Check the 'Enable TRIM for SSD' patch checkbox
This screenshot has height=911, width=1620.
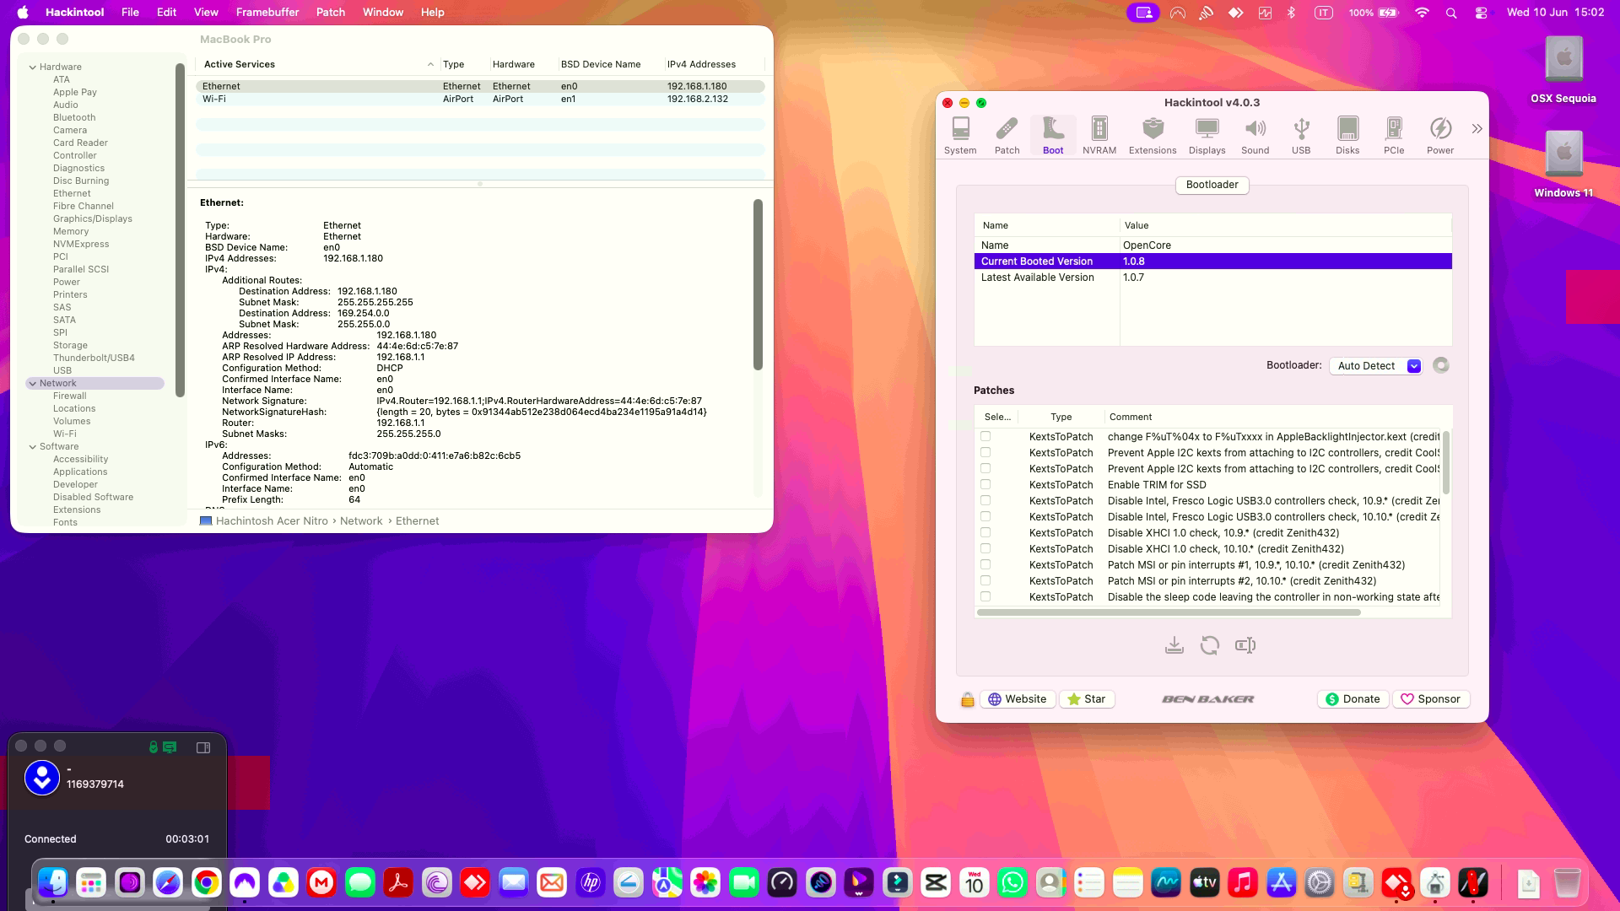[985, 484]
